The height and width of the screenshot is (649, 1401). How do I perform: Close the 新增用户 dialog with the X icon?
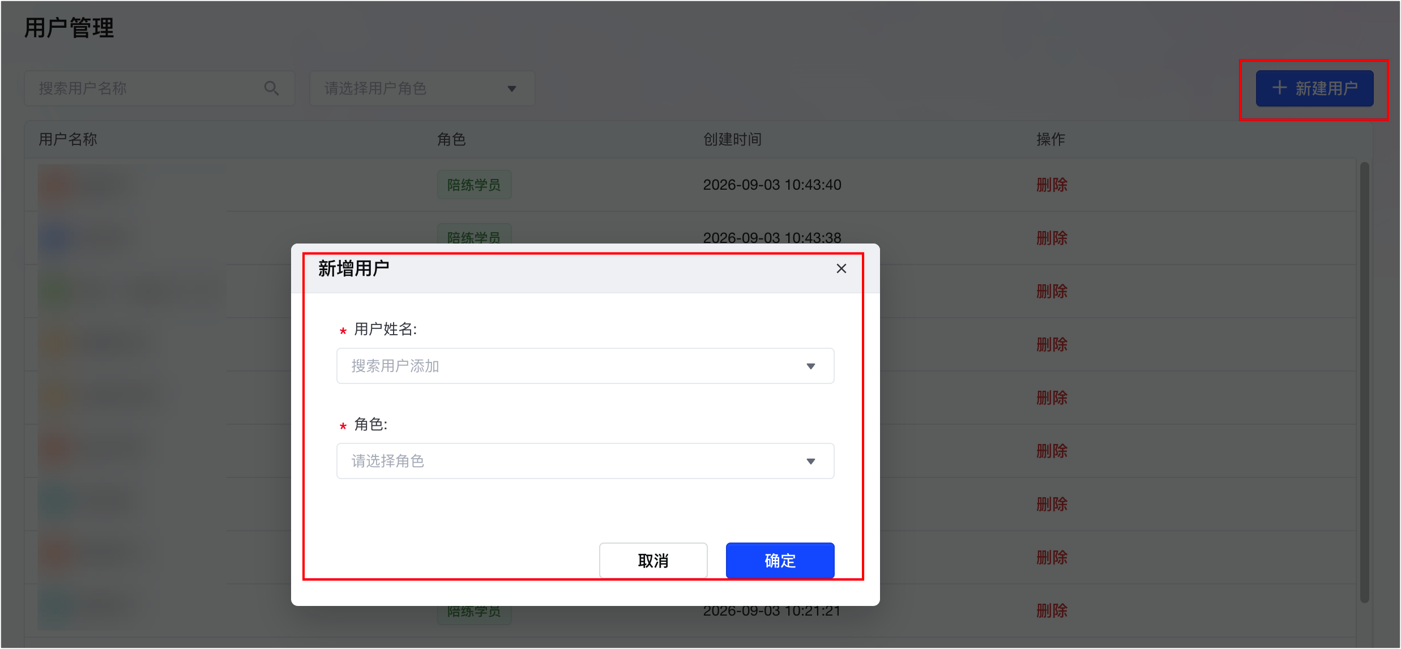841,268
